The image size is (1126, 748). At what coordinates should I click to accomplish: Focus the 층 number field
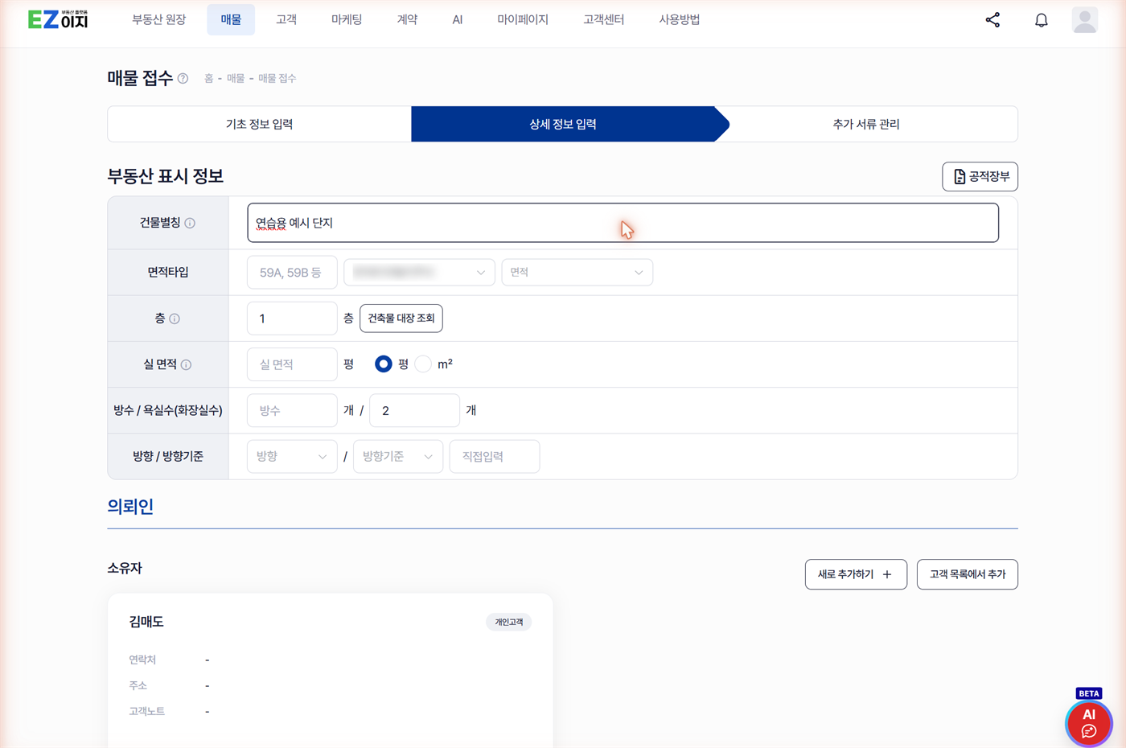[x=292, y=319]
